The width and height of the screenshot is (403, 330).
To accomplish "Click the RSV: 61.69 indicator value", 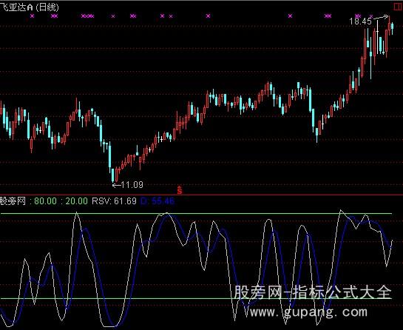I will 114,201.
